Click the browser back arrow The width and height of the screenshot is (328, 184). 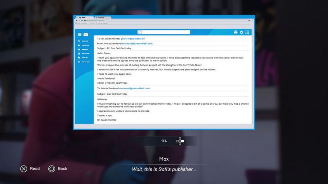(x=76, y=20)
